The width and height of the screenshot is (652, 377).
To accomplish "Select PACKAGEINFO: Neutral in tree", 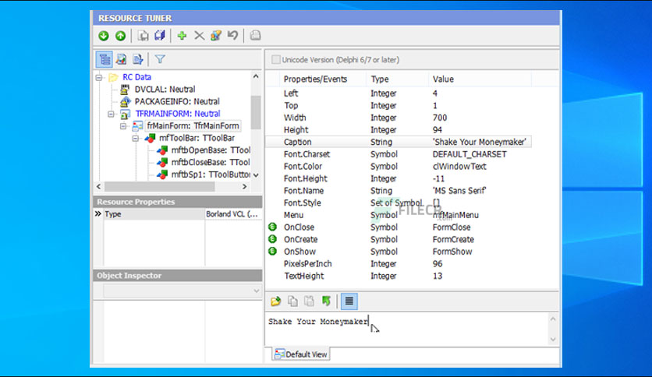I will pyautogui.click(x=177, y=101).
